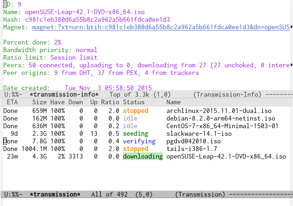Click the Bandwidth priority normal value

[x=87, y=50]
